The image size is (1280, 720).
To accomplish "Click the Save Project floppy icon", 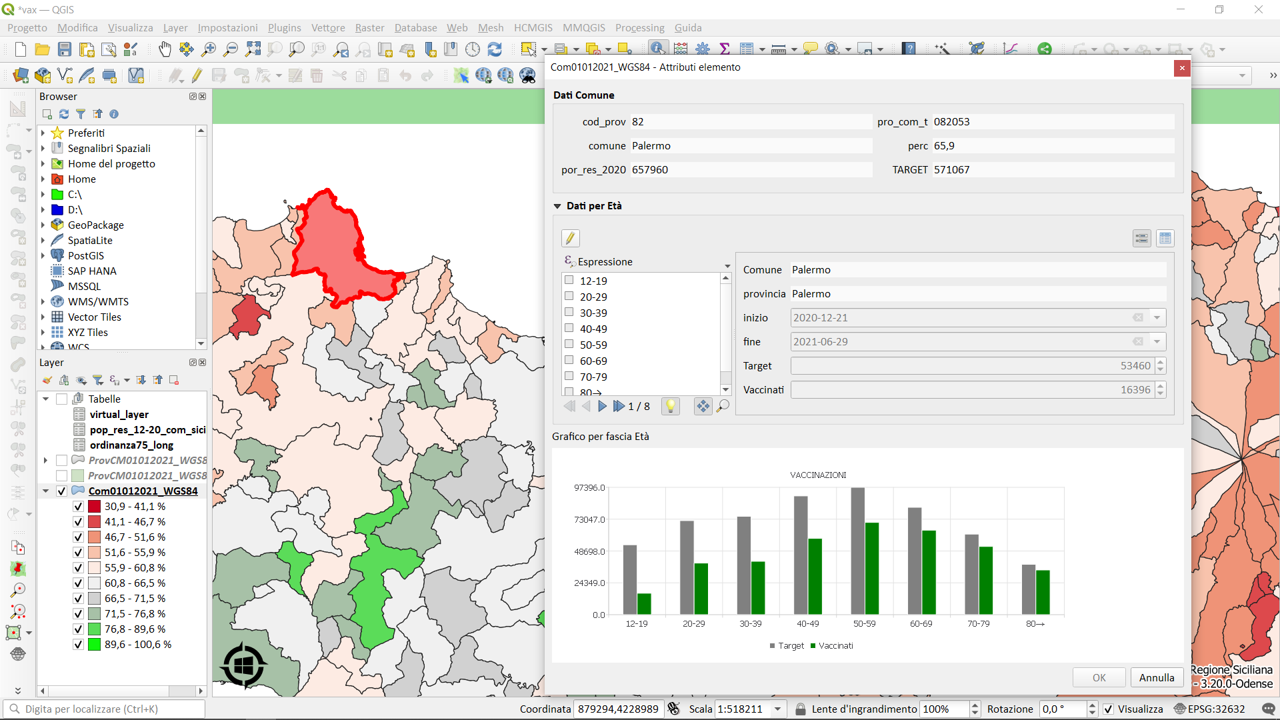I will pos(65,49).
